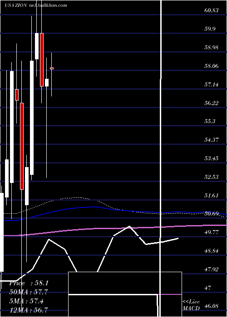Screen dimensions: 227x317
Task: Click the price label 60.83
Action: click(212, 10)
